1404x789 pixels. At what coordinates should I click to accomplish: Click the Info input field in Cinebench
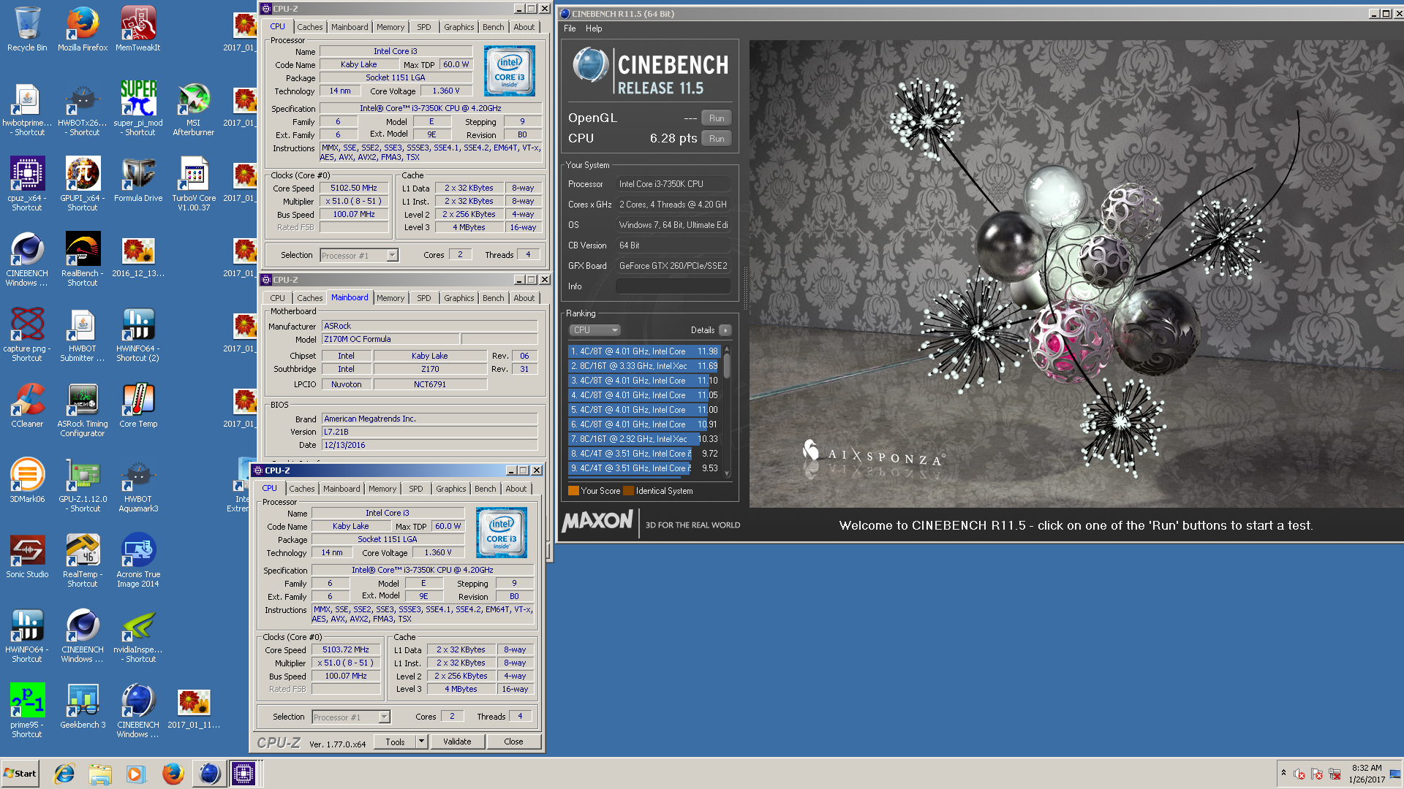point(673,286)
